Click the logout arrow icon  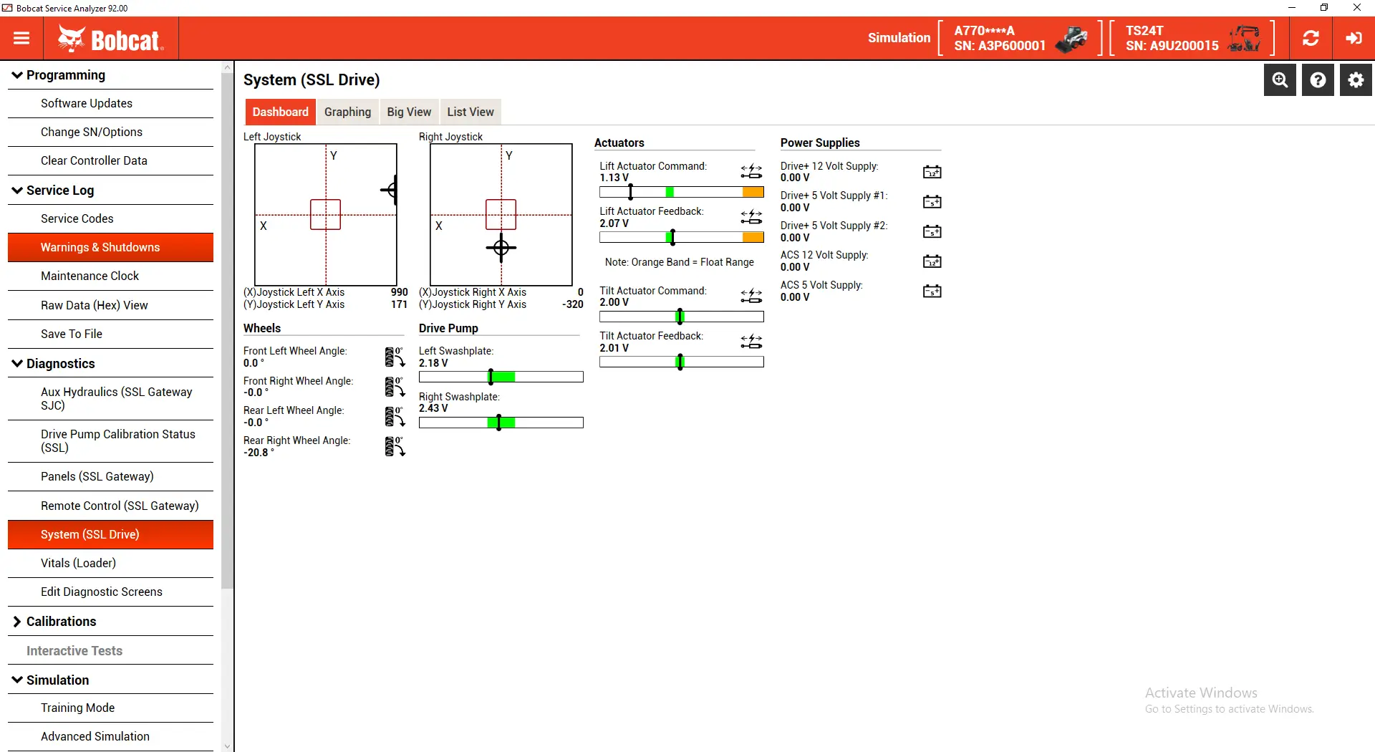[x=1354, y=38]
